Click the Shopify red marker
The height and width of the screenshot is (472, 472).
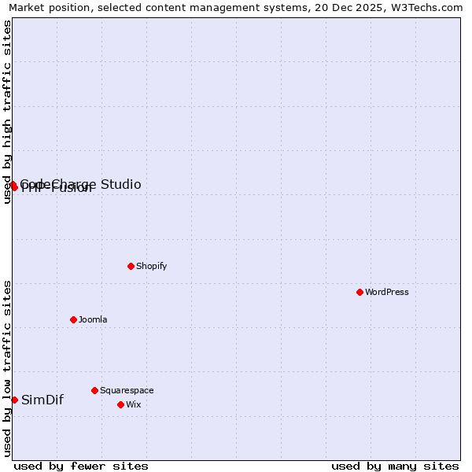(x=131, y=266)
